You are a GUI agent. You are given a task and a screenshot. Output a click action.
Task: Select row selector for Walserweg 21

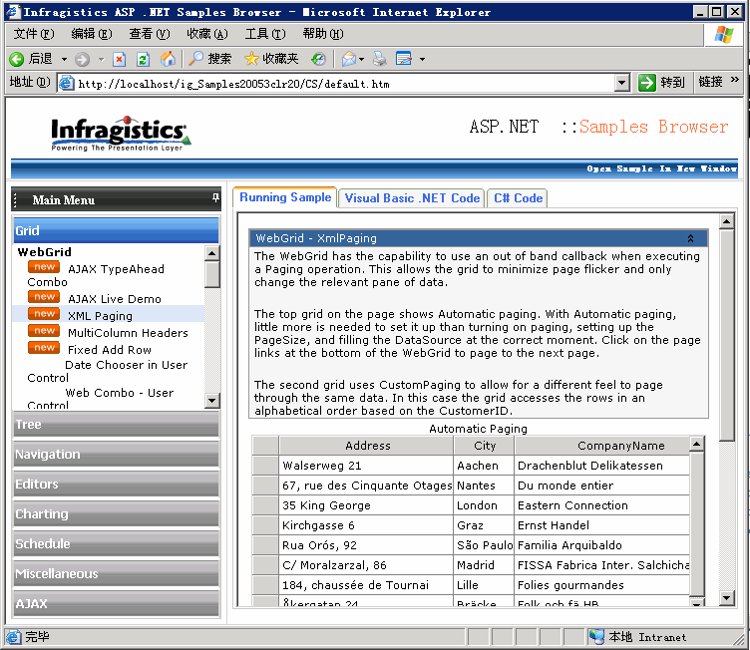[x=265, y=466]
